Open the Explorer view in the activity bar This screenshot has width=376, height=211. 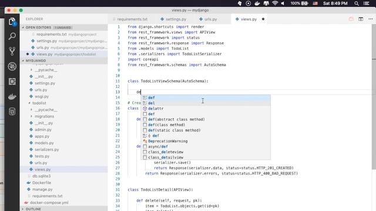pyautogui.click(x=12, y=22)
